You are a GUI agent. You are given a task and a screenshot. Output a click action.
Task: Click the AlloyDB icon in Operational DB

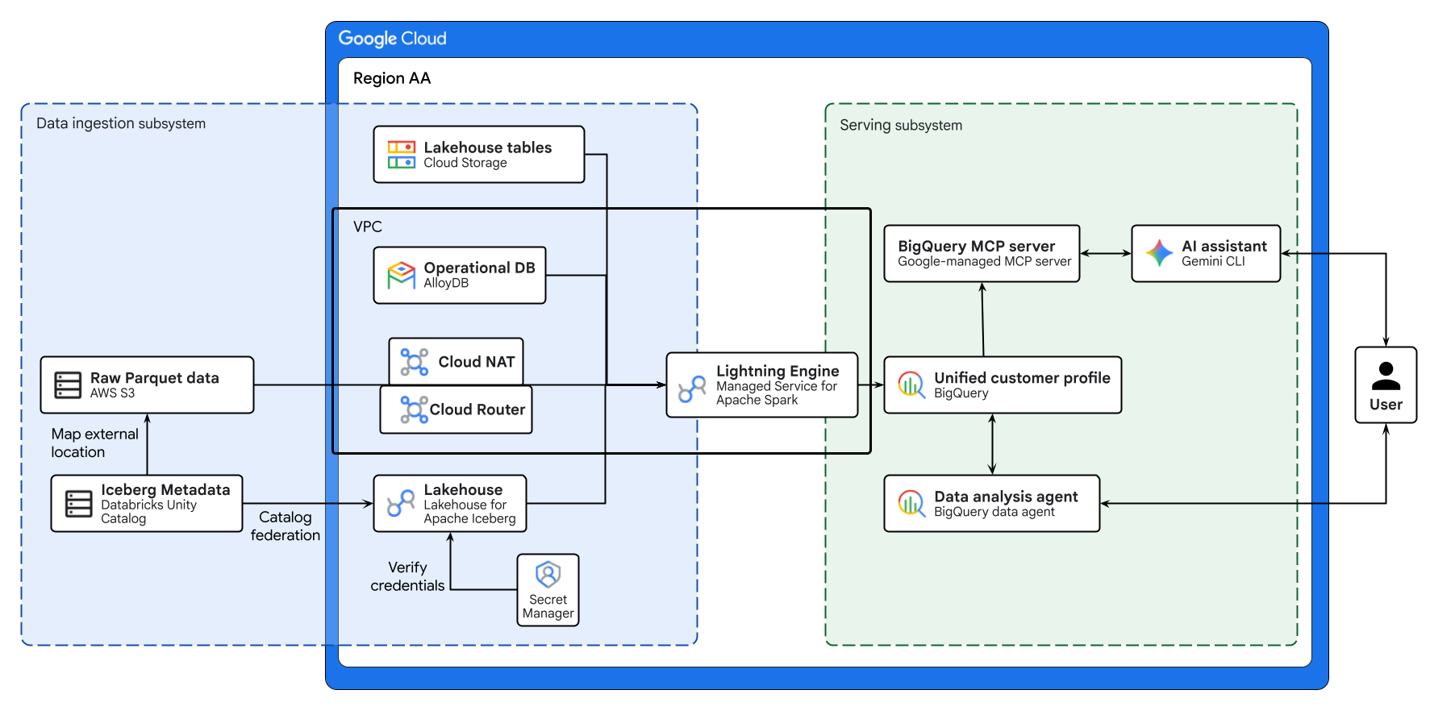tap(401, 275)
